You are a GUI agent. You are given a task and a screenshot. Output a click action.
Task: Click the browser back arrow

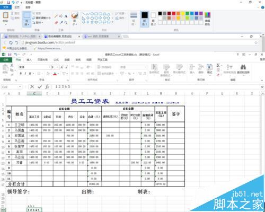[x=5, y=43]
